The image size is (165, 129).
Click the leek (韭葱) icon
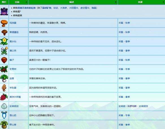[x=4, y=78]
